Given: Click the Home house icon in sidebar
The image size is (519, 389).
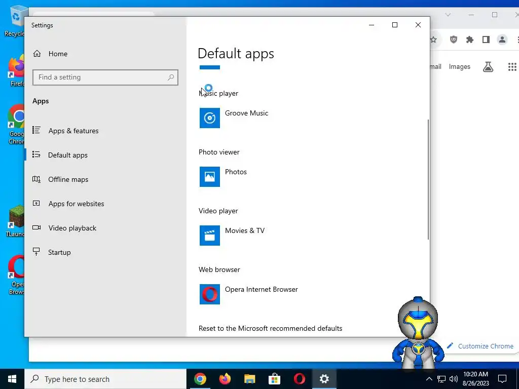Looking at the screenshot, I should (x=36, y=54).
